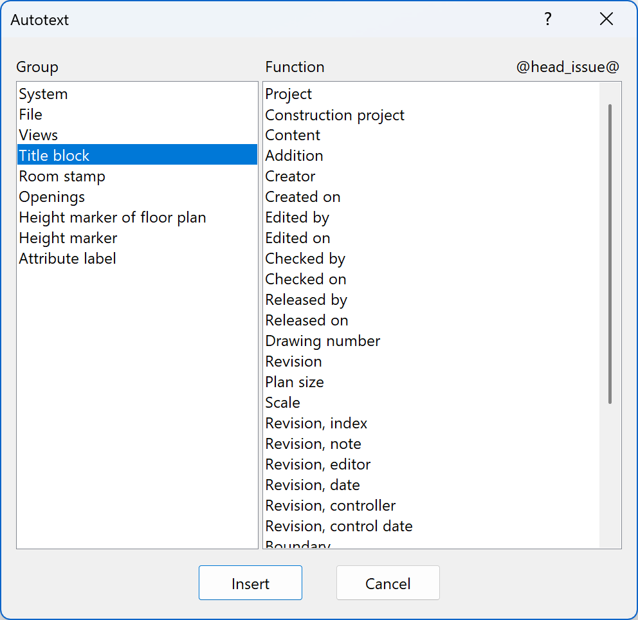Select the Drawing number autotext
Screen dimensions: 638x620
coord(322,340)
